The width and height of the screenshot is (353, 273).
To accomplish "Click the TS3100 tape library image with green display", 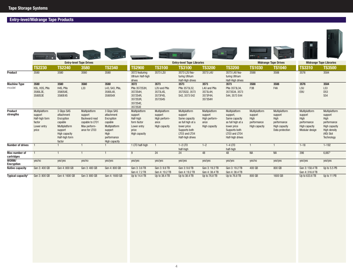I will tap(177, 54).
